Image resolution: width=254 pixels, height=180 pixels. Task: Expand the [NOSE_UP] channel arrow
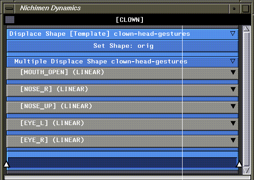click(x=233, y=106)
